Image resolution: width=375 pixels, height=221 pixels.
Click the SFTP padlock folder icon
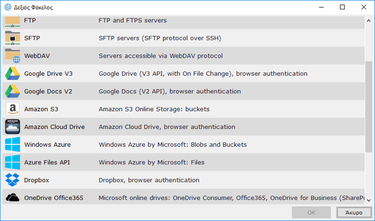pyautogui.click(x=12, y=38)
